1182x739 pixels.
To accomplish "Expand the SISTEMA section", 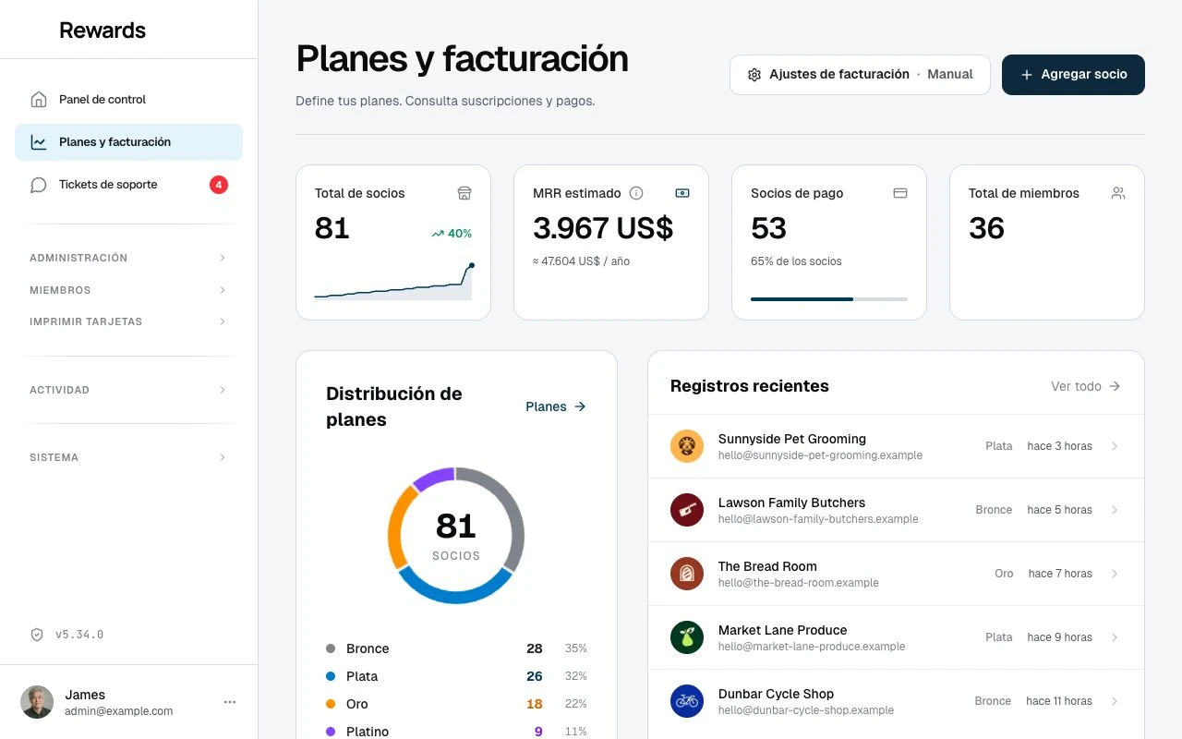I will click(x=128, y=457).
